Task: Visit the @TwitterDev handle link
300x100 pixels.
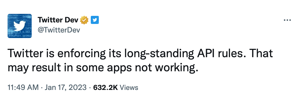Action: [x=59, y=30]
